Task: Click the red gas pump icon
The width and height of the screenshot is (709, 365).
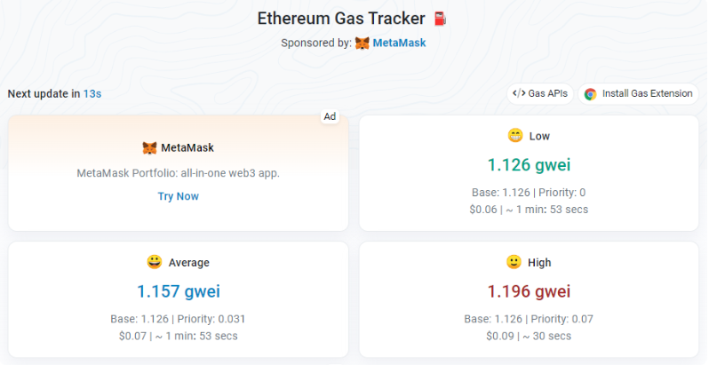Action: pos(440,19)
